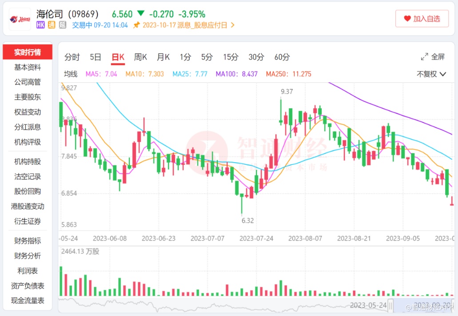458x316 pixels.
Task: Expand the 派息 dividend notice chevron
Action: [233, 25]
